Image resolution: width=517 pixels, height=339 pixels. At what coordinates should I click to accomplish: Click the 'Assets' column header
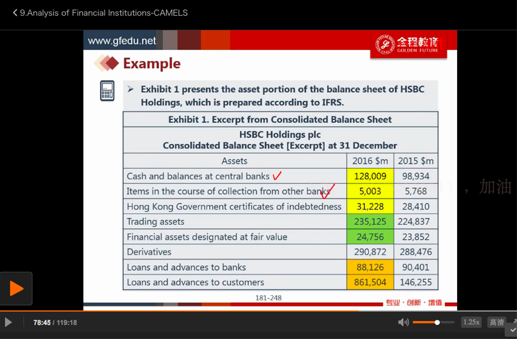(x=234, y=161)
